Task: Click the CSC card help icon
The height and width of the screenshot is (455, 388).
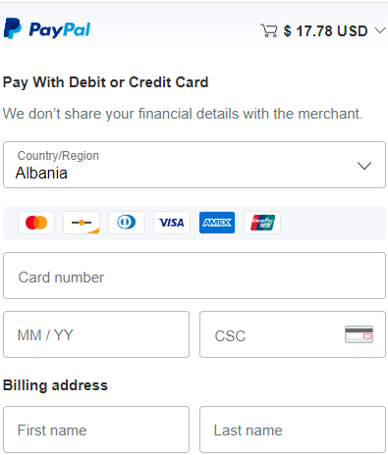Action: tap(359, 334)
